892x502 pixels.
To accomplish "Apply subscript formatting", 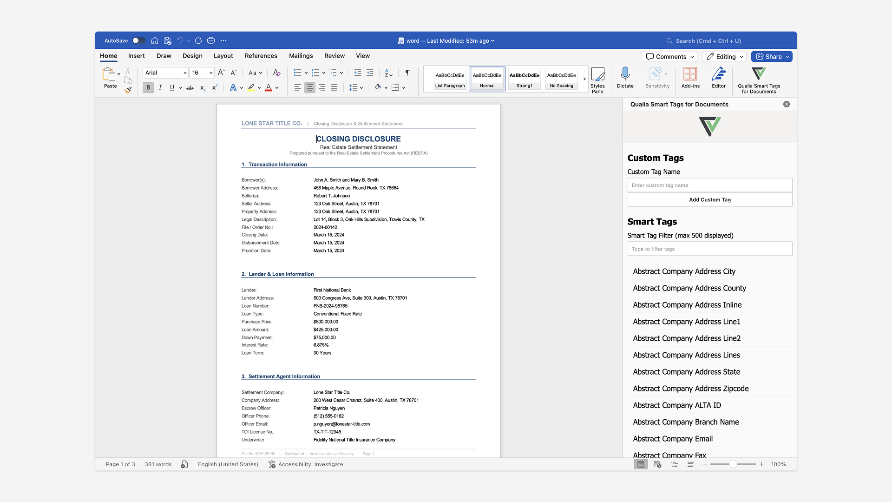I will click(x=203, y=87).
